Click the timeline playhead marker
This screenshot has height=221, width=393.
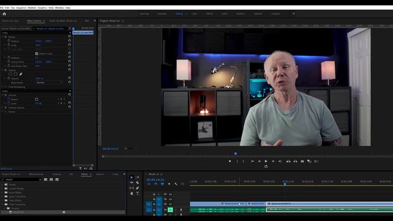coord(285,184)
